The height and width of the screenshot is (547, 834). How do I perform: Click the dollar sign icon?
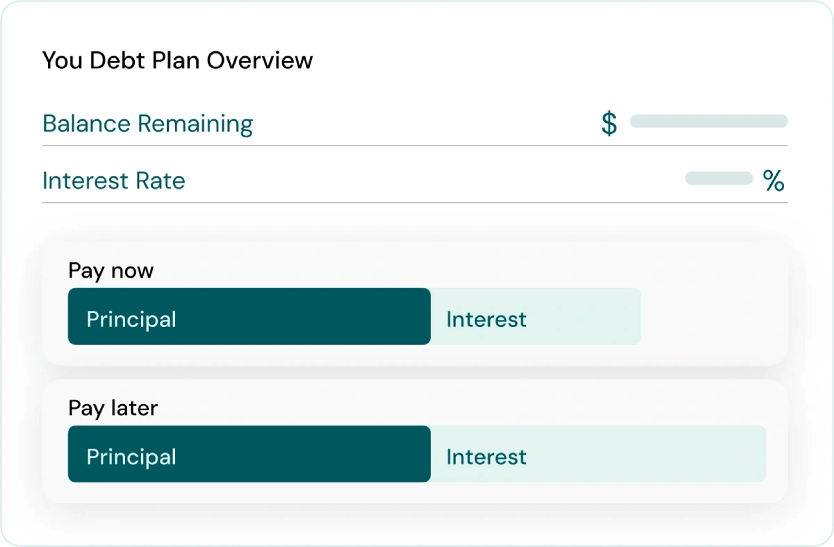pyautogui.click(x=609, y=124)
